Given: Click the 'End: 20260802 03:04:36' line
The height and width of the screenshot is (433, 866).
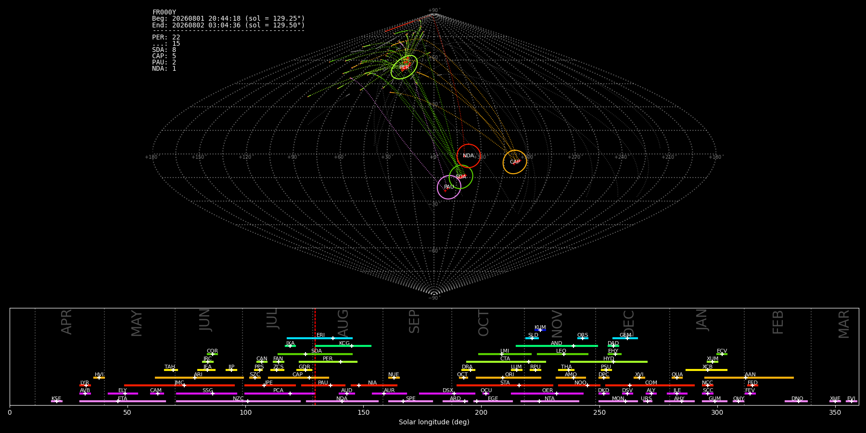Looking at the screenshot, I should [x=229, y=25].
